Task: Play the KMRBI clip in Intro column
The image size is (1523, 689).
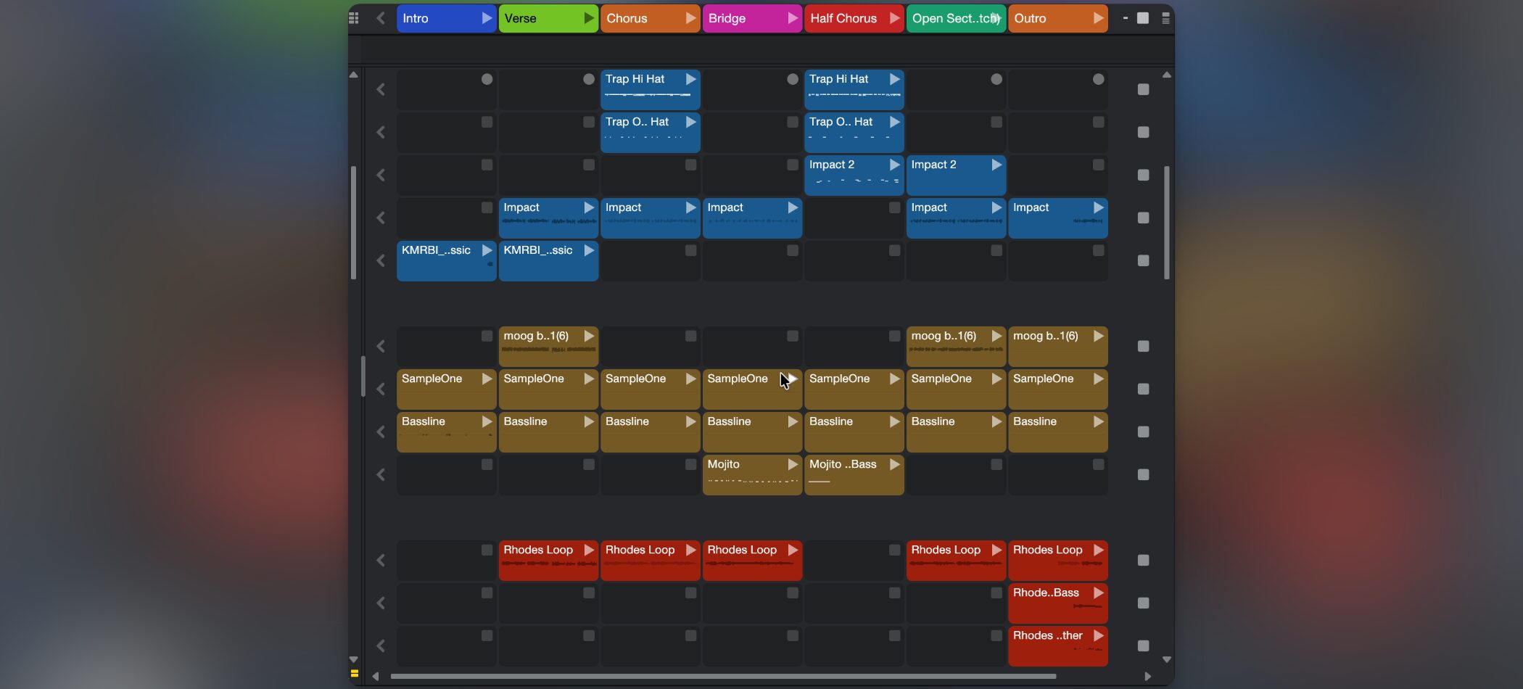Action: tap(487, 250)
